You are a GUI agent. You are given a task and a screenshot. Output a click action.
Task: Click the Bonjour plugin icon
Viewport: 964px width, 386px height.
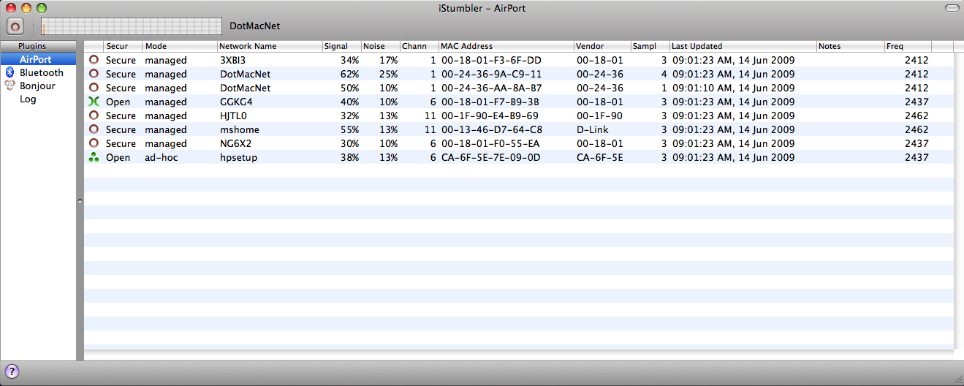[10, 86]
